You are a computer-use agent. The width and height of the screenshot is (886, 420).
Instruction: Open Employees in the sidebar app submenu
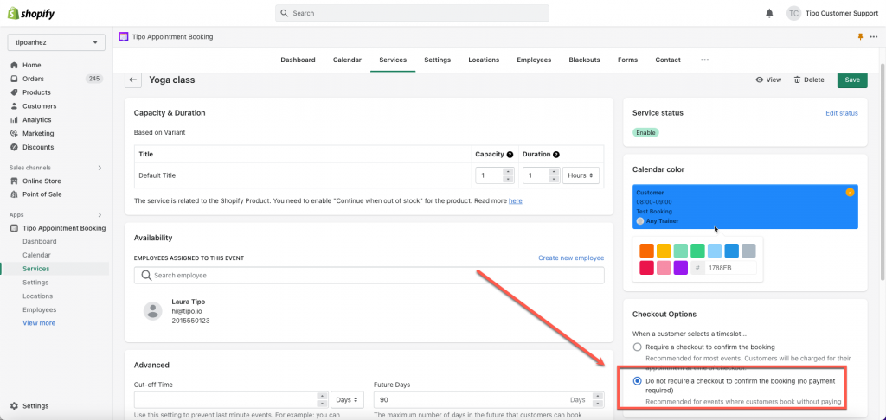click(x=40, y=309)
